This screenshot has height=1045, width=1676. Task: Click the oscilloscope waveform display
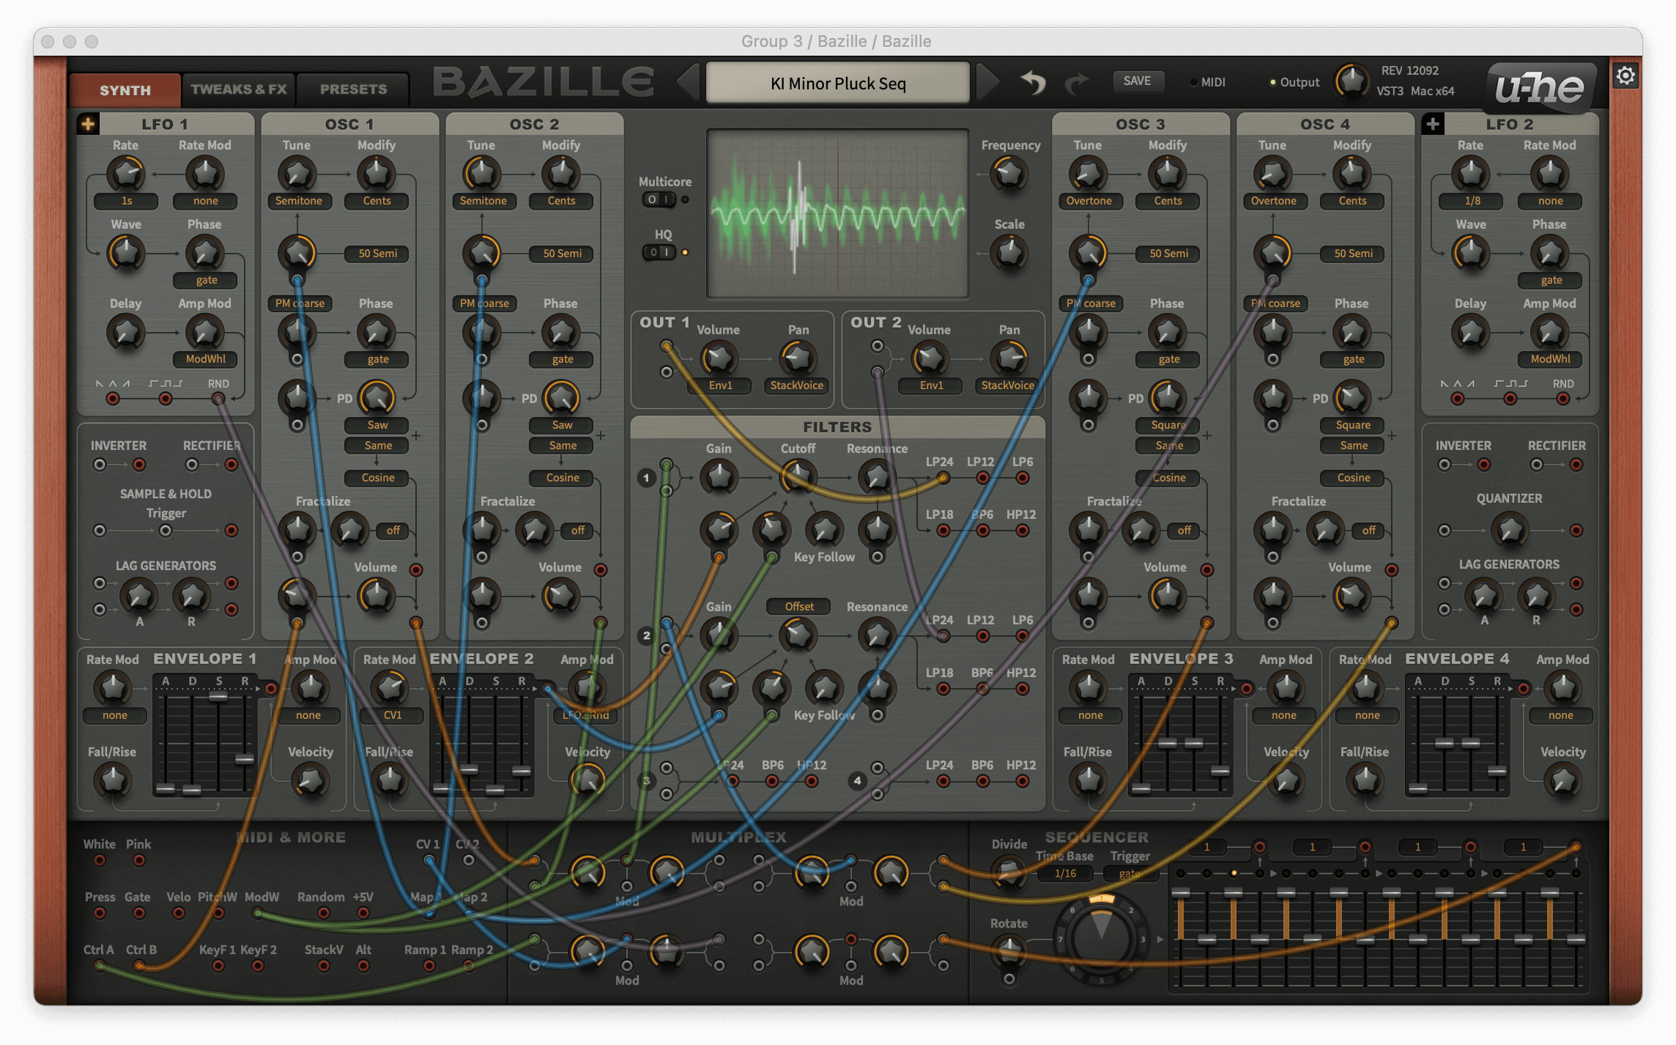(x=837, y=213)
